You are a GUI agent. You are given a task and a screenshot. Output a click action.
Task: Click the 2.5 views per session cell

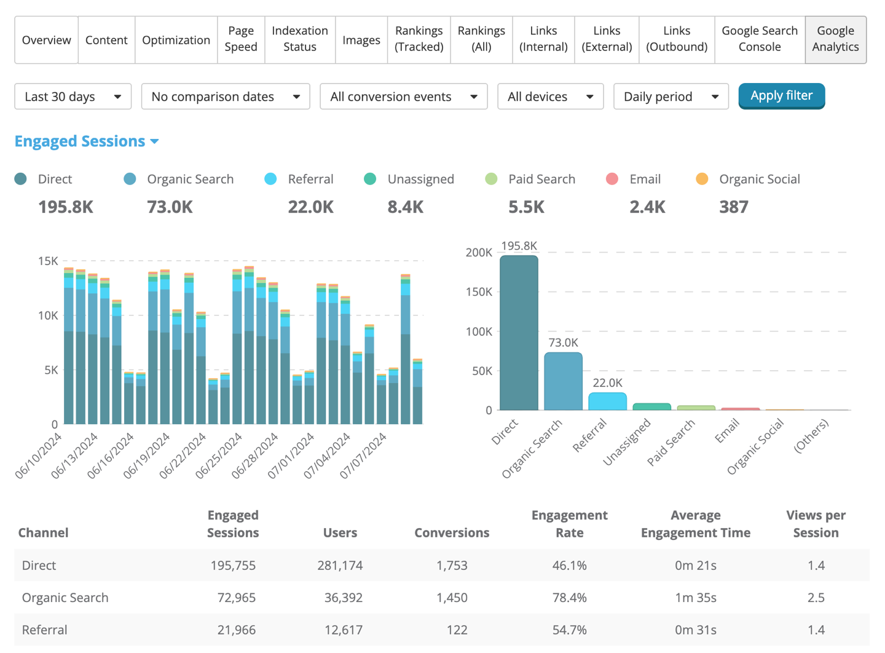tap(816, 598)
